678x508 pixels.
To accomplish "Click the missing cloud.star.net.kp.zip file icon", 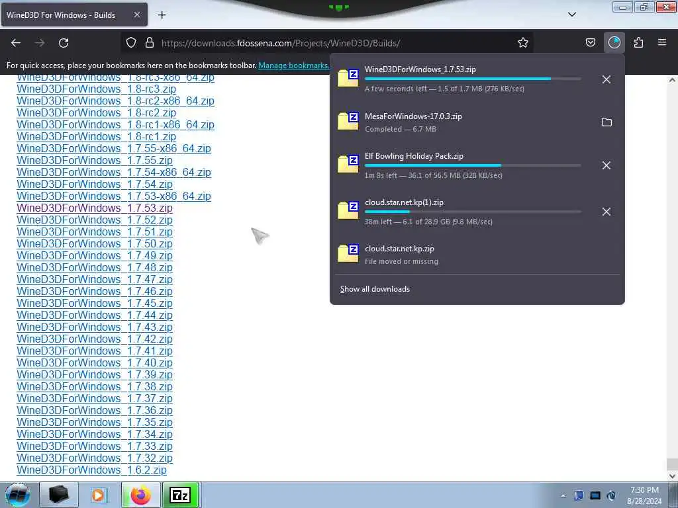I will 348,253.
